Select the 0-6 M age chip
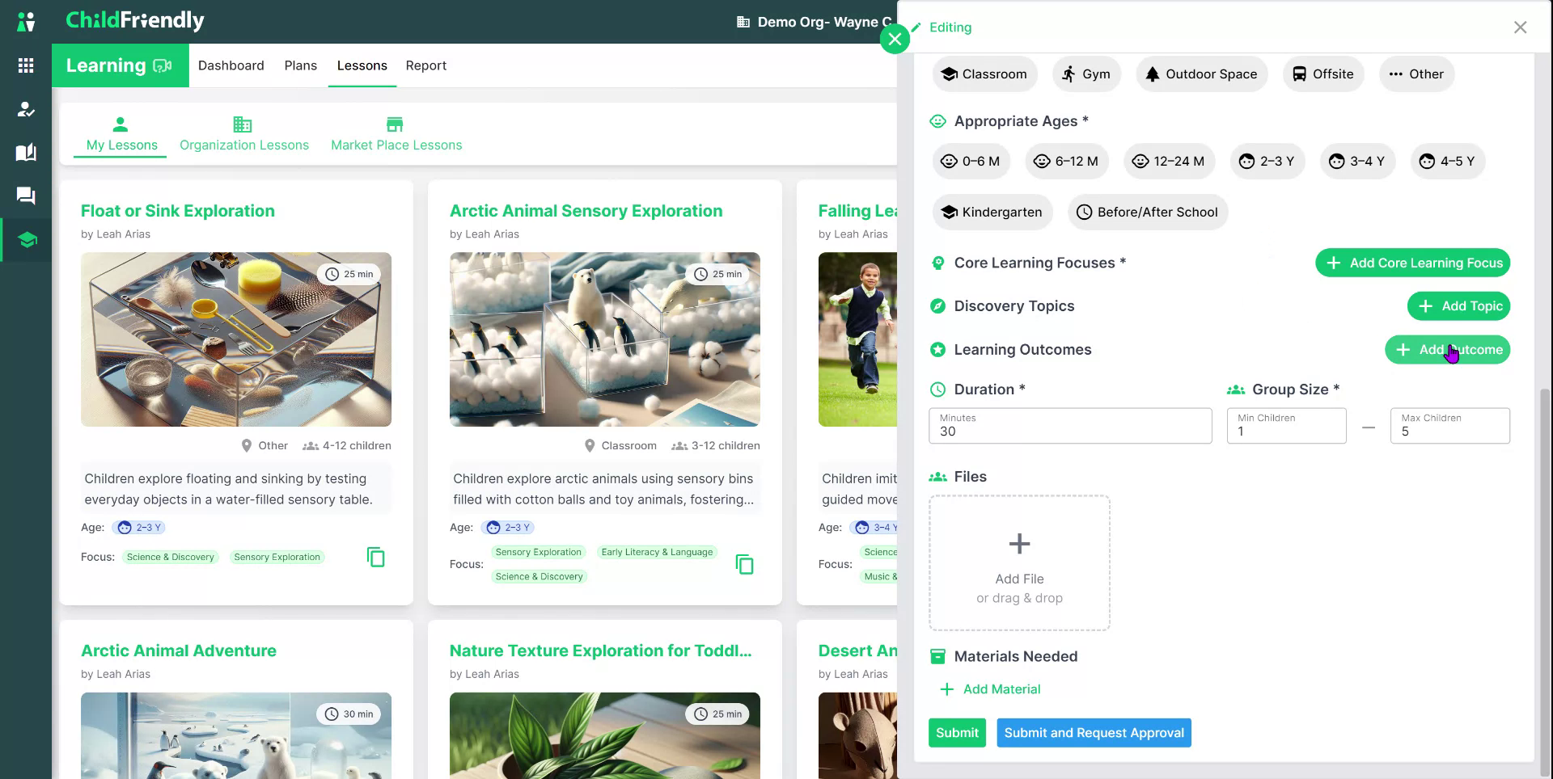Viewport: 1553px width, 779px height. [971, 162]
